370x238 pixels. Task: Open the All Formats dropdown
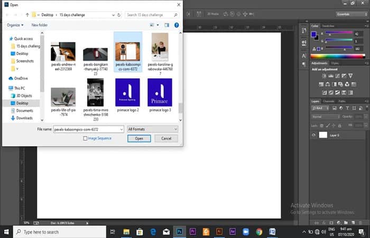(x=152, y=129)
